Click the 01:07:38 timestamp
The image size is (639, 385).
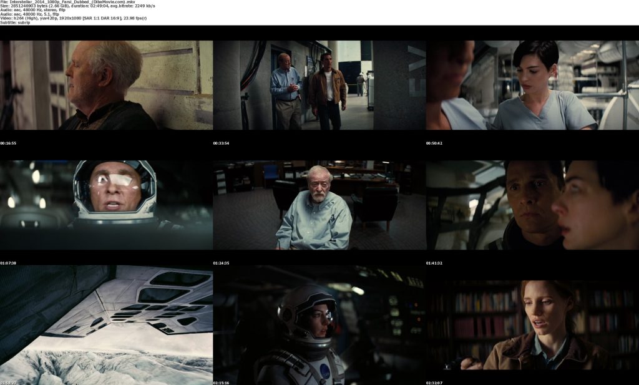click(8, 263)
